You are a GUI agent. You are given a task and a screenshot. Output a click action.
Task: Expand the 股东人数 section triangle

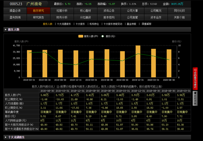coord(6,30)
